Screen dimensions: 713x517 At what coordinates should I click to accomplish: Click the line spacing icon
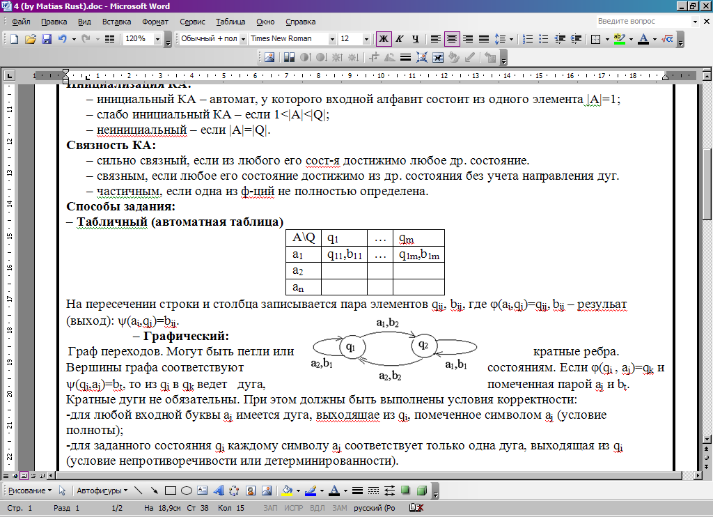click(x=500, y=39)
